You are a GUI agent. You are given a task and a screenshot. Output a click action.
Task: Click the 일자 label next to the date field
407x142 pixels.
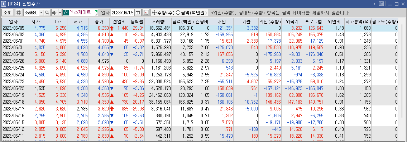coord(105,13)
